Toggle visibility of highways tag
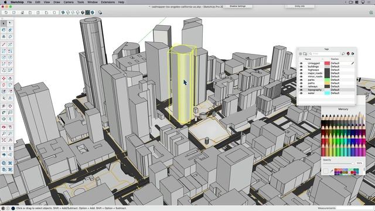This screenshot has width=375, height=211. [x=301, y=70]
